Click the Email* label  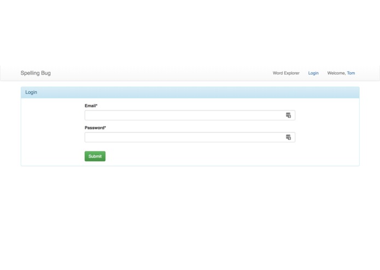91,105
